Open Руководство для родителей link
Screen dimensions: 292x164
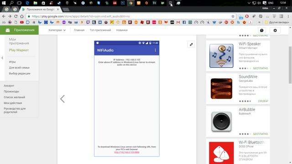(15, 110)
